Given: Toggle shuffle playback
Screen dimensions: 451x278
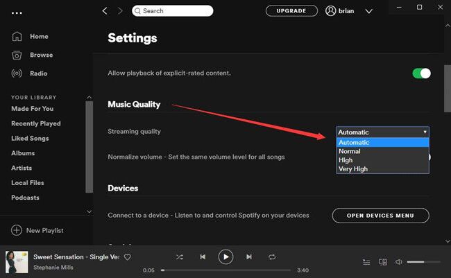Looking at the screenshot, I should click(180, 257).
